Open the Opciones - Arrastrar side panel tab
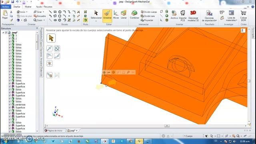The height and width of the screenshot is (144, 256). point(41,57)
